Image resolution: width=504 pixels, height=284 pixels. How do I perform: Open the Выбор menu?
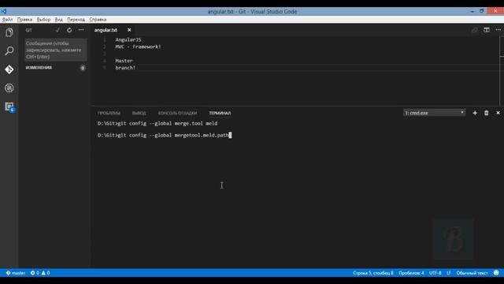click(x=43, y=19)
